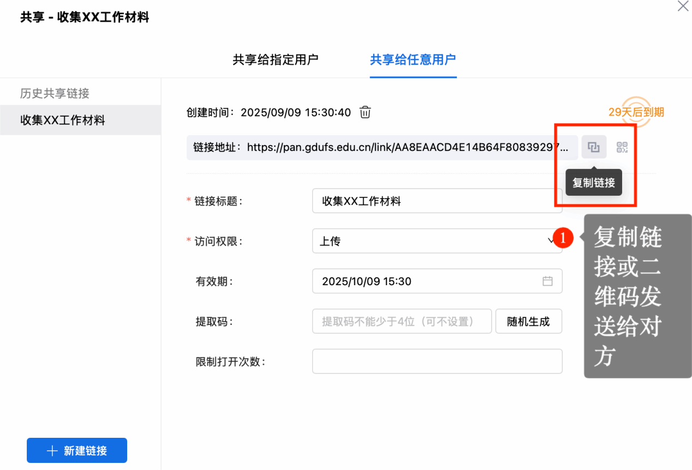Click the calendar icon in 有效期 field
Image resolution: width=692 pixels, height=470 pixels.
[x=547, y=281]
